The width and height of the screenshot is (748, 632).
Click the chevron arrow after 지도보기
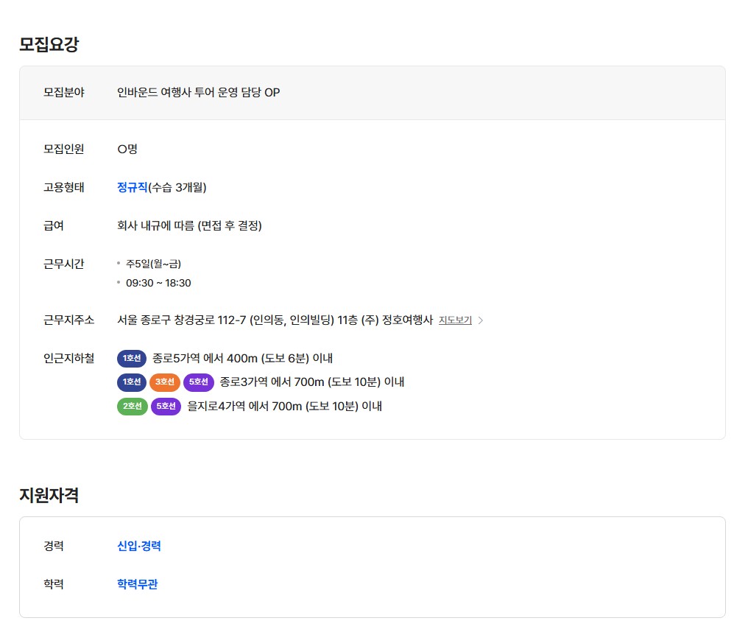click(481, 320)
